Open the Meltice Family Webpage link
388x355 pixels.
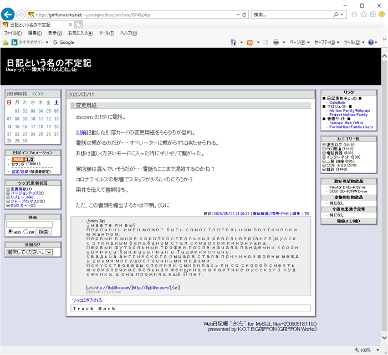pos(350,110)
